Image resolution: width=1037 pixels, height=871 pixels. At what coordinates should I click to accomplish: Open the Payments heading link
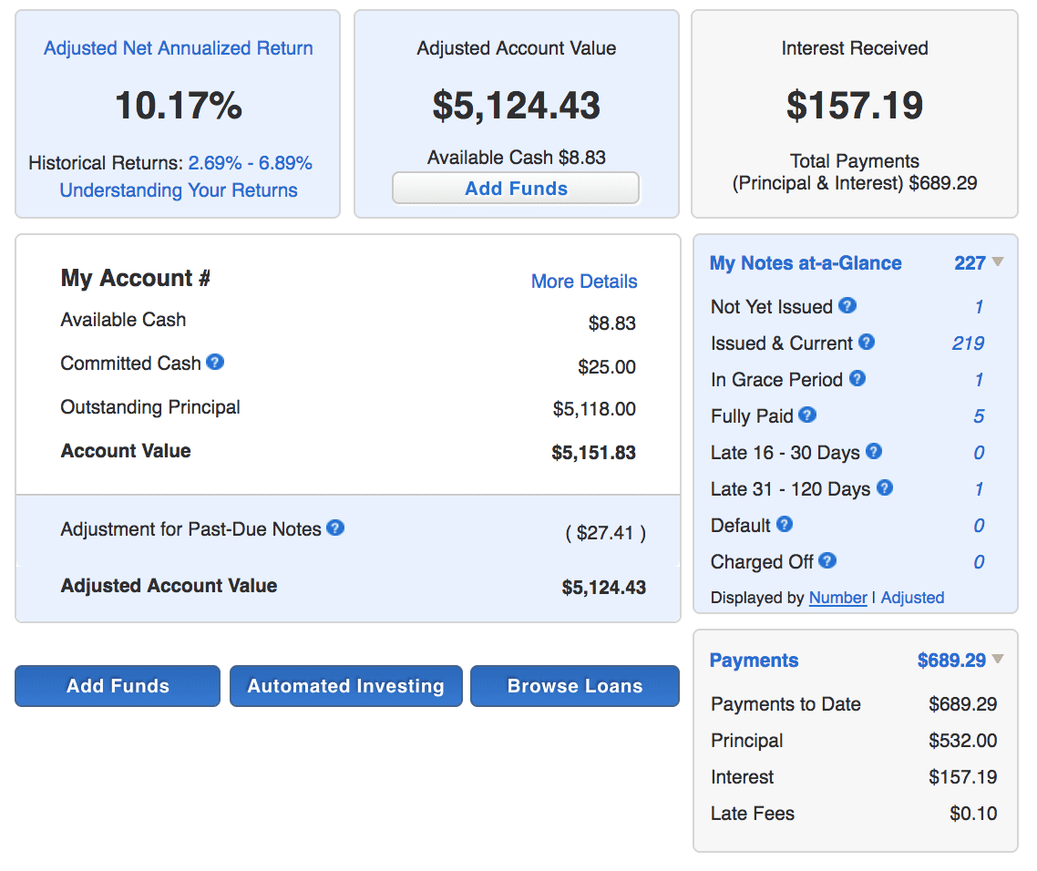(x=754, y=660)
